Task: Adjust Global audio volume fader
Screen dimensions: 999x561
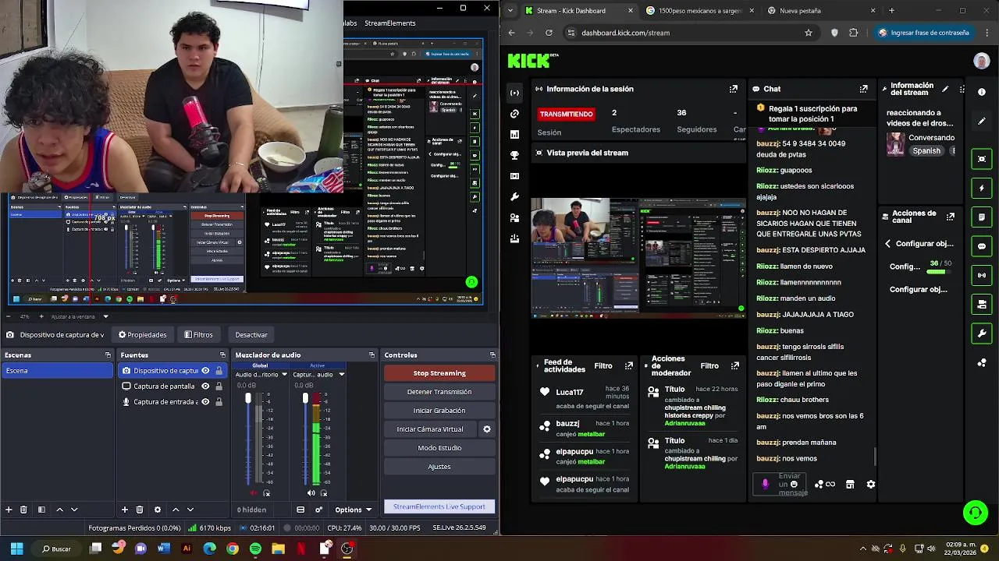Action: click(x=248, y=398)
